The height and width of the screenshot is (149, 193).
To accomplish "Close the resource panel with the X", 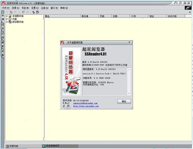I will (x=190, y=12).
